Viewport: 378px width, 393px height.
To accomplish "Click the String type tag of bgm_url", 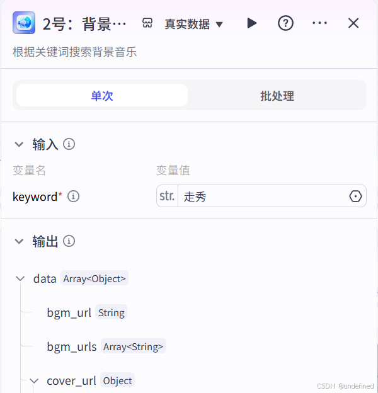I will coord(111,312).
